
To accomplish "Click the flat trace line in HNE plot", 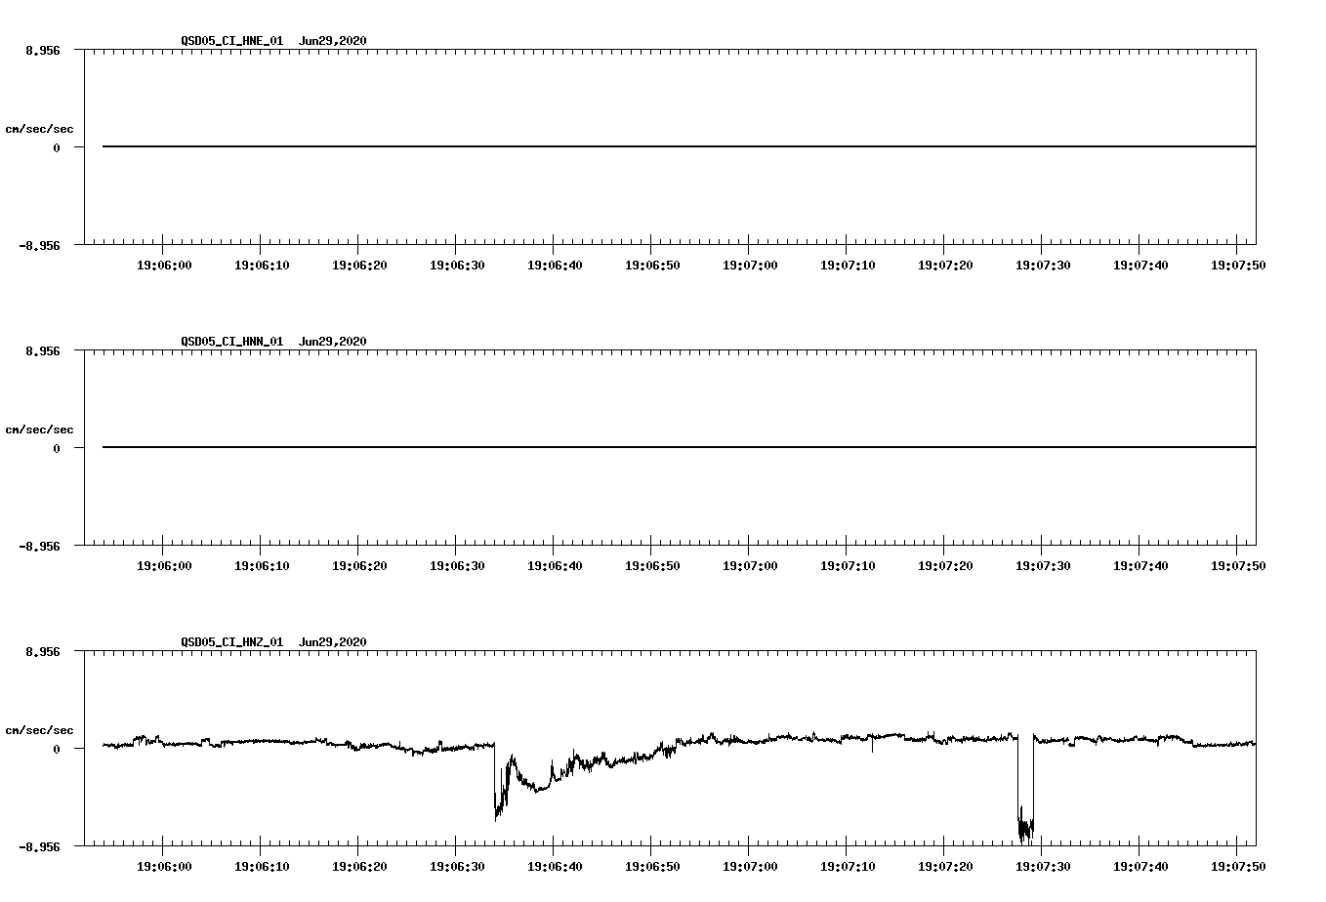I will (679, 146).
